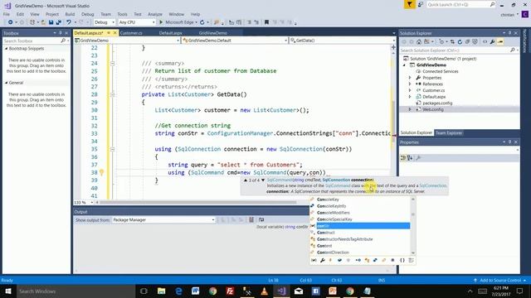Expand the Web.config node
The height and width of the screenshot is (298, 531).
click(410, 109)
